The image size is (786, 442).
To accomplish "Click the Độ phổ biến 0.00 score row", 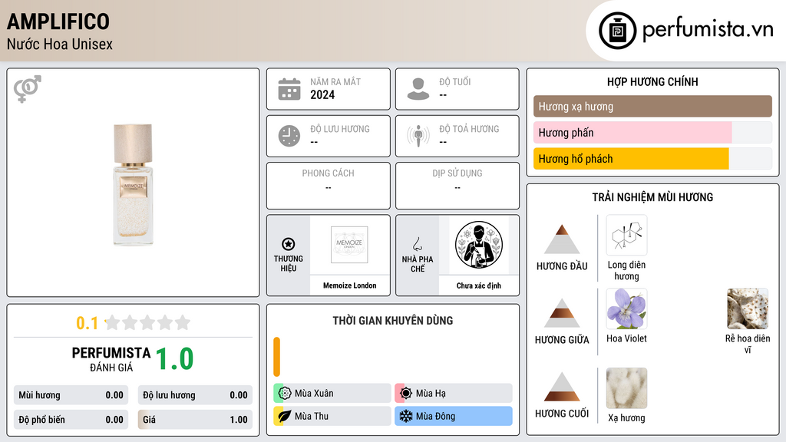I will (71, 420).
